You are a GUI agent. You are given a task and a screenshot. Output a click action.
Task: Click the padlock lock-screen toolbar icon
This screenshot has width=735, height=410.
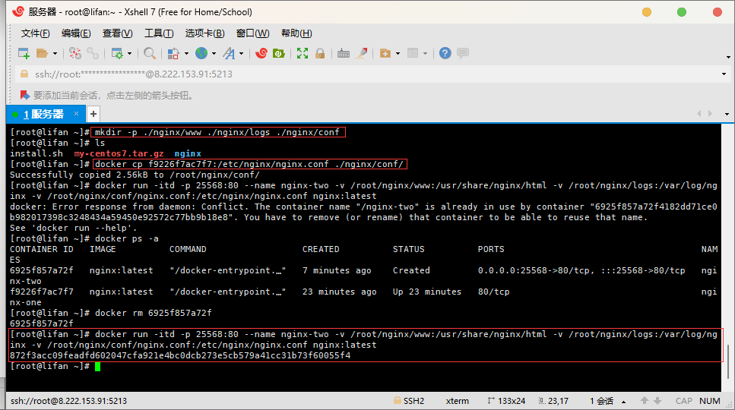320,53
